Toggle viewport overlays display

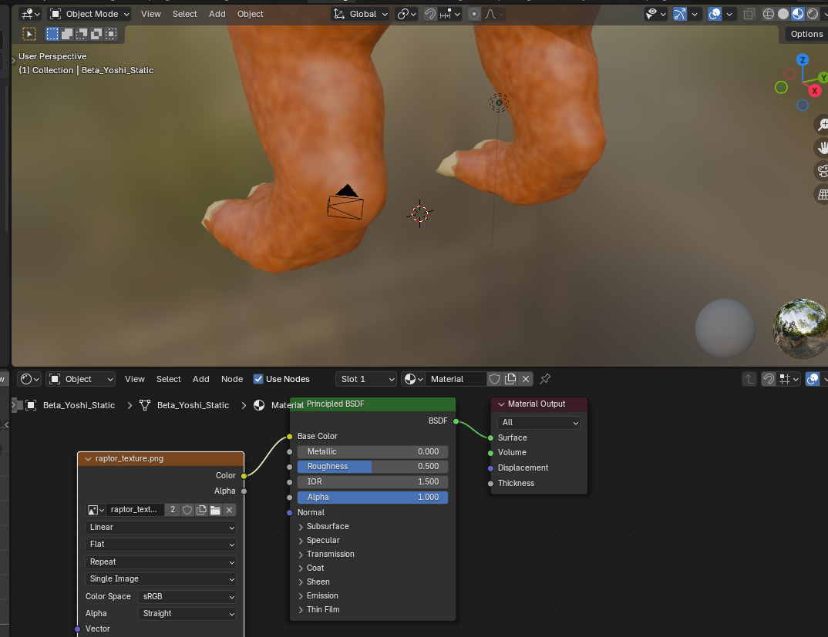(x=715, y=14)
